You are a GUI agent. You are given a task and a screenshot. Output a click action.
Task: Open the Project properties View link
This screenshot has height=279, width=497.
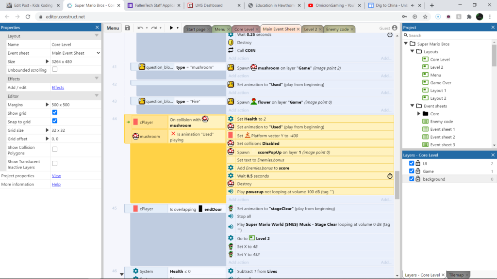(56, 175)
